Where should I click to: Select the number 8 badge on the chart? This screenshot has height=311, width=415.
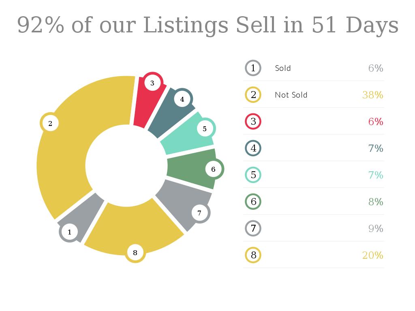tap(135, 253)
